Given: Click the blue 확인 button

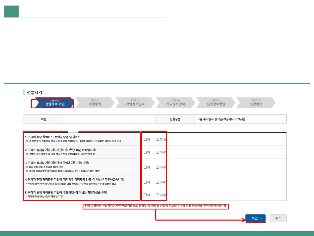Looking at the screenshot, I should click(x=256, y=218).
